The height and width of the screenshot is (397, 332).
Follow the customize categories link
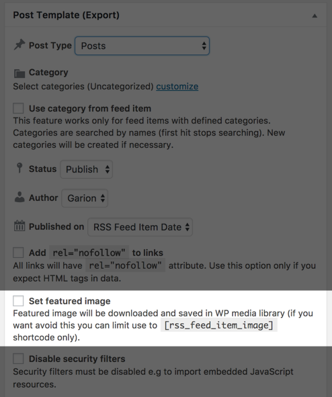[177, 87]
